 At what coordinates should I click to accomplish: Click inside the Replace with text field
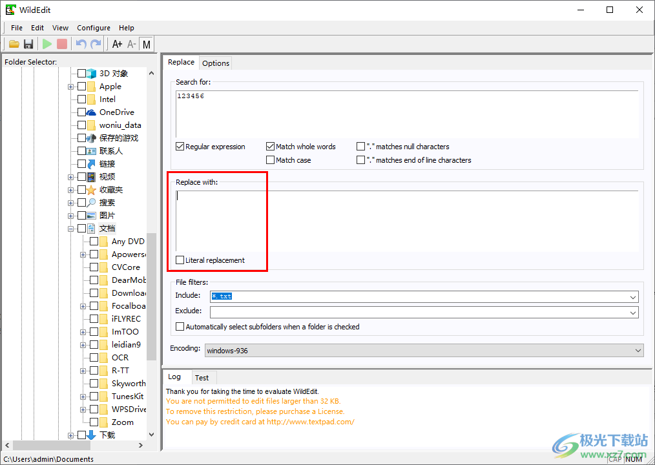407,220
